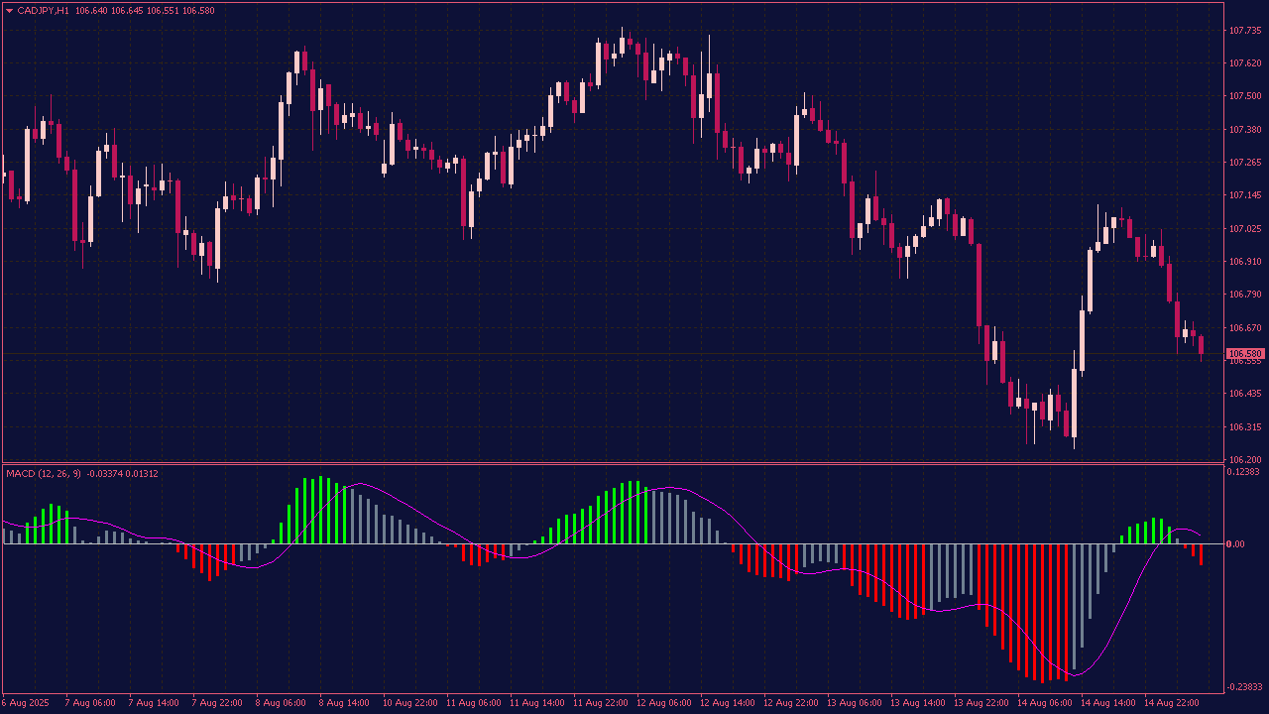Click the MACD (12, 26, 9) indicator label
This screenshot has width=1269, height=714.
click(44, 474)
